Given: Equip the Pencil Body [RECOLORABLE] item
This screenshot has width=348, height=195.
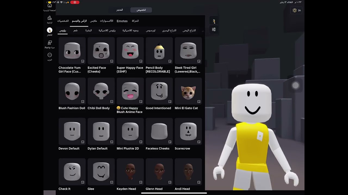Looking at the screenshot, I should tap(159, 51).
